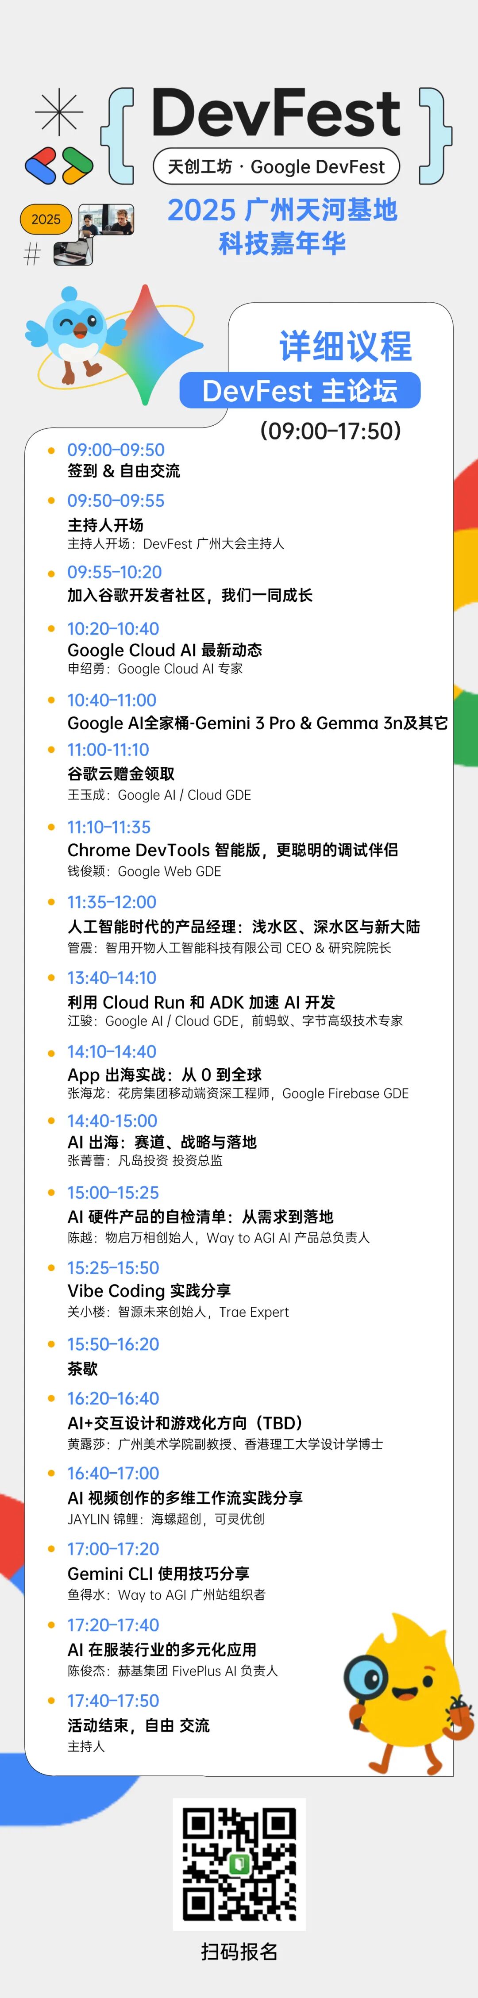Click the "(09:00–17:50)" time range

coord(331,431)
